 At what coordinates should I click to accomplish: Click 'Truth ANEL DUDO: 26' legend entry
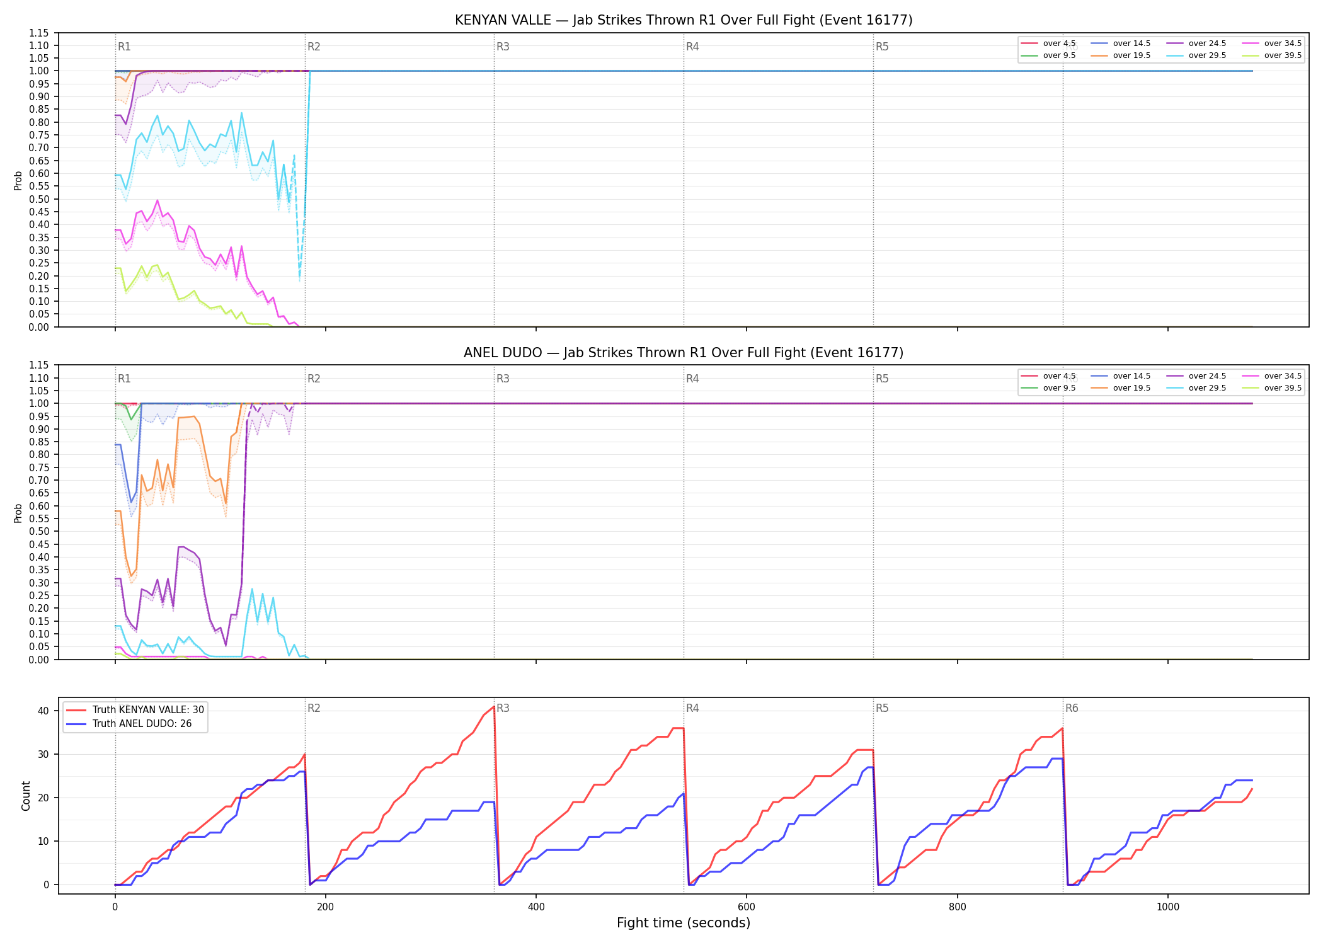(x=129, y=724)
